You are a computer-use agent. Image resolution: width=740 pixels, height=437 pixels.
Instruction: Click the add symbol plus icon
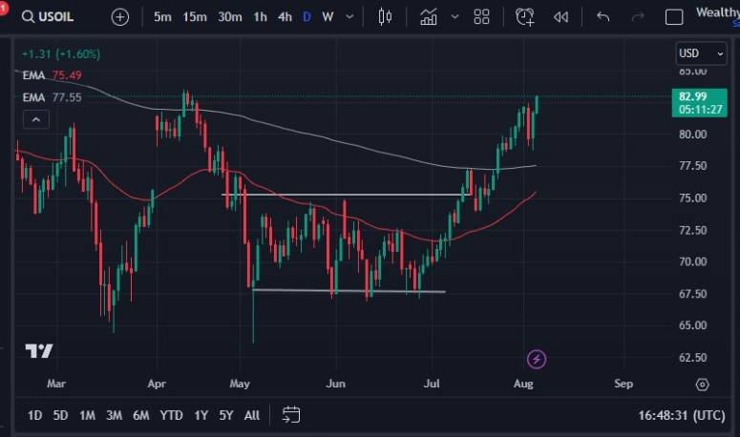tap(120, 16)
